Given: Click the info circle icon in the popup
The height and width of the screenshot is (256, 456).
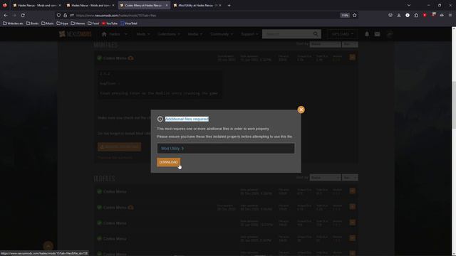Looking at the screenshot, I should [x=160, y=119].
